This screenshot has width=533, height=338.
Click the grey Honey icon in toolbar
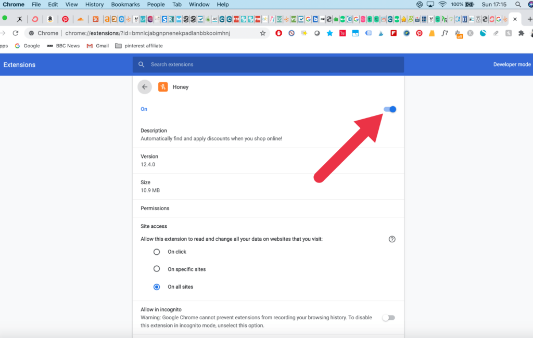[x=509, y=33]
